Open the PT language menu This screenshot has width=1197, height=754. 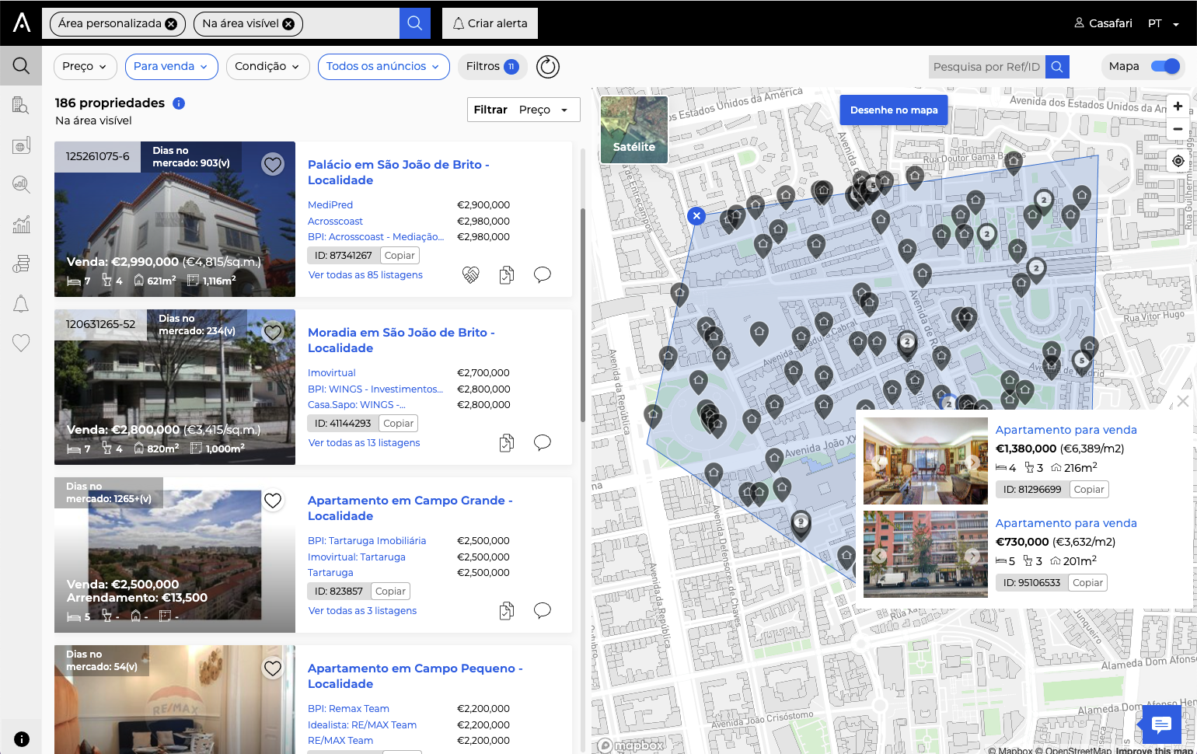point(1160,23)
